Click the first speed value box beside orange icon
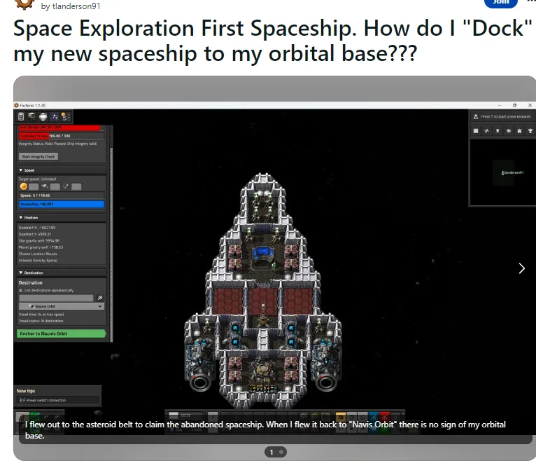The image size is (536, 461). 34,186
